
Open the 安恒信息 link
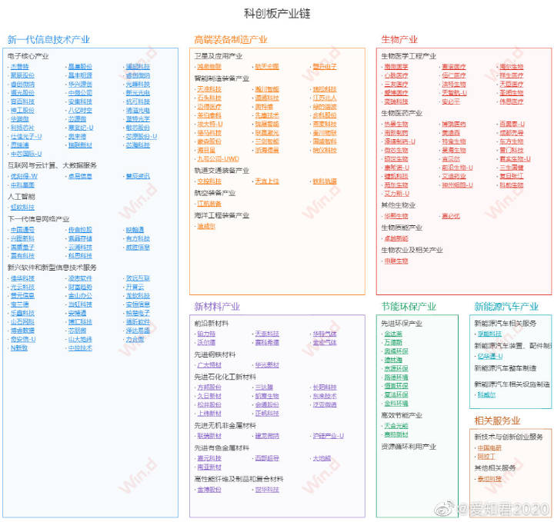click(x=138, y=304)
